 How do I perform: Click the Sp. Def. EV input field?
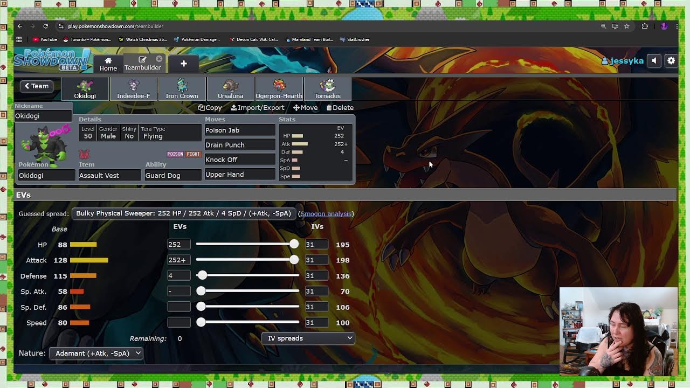(178, 307)
